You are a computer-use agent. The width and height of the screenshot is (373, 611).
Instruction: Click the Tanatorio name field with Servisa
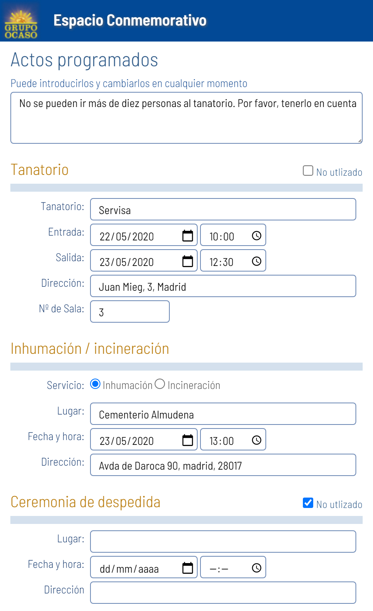(223, 210)
